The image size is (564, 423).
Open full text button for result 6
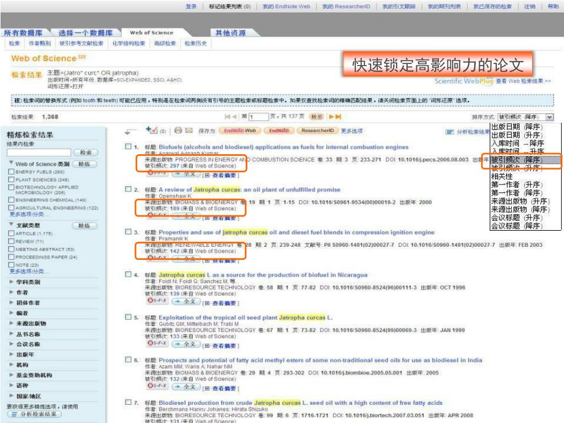pos(186,387)
